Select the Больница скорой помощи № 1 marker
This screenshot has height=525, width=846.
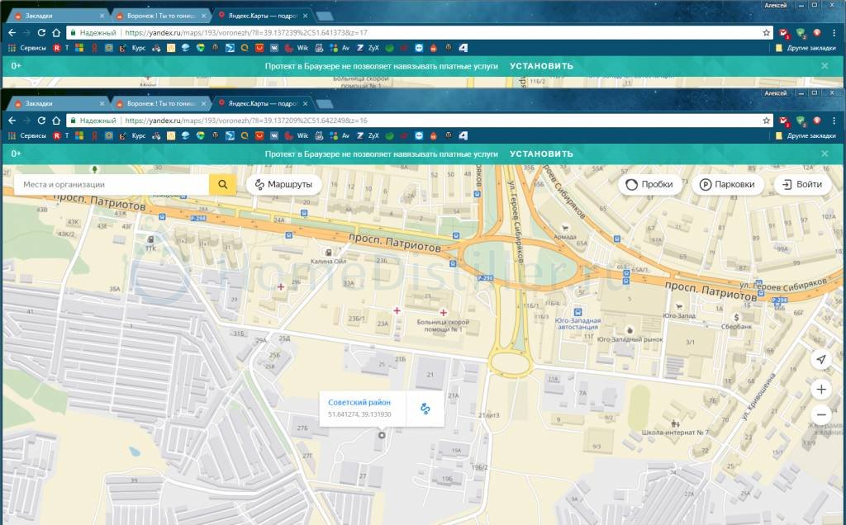coord(443,313)
